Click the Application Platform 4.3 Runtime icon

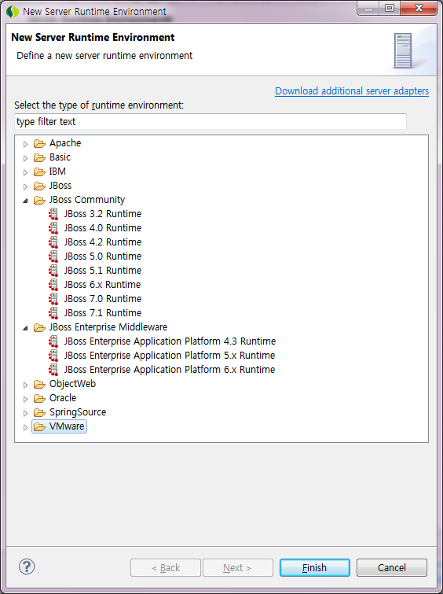coord(53,341)
